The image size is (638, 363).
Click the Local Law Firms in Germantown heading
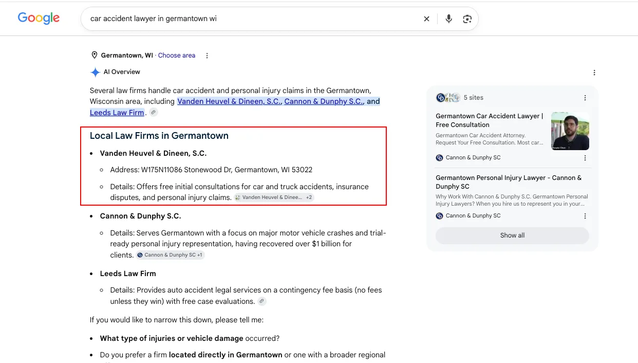pyautogui.click(x=159, y=136)
